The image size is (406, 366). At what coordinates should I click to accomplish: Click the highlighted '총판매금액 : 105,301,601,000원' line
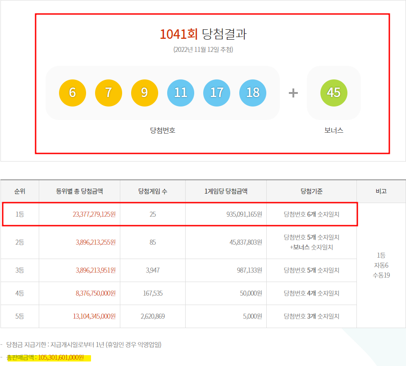pyautogui.click(x=45, y=357)
